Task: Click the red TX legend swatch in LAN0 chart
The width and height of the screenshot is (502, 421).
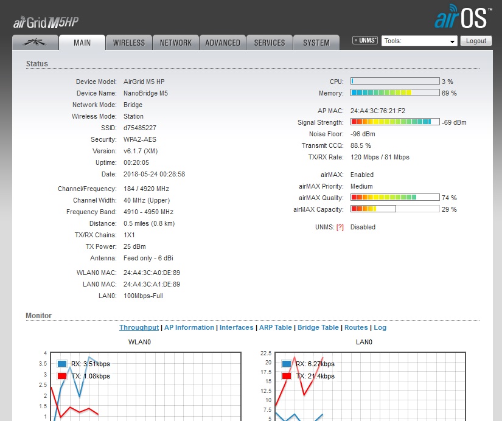Action: [x=287, y=376]
